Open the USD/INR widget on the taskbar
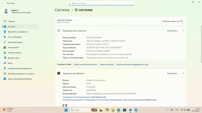 pyautogui.click(x=8, y=110)
